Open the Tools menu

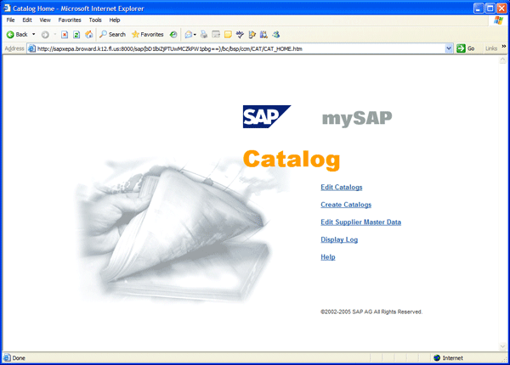(x=95, y=20)
